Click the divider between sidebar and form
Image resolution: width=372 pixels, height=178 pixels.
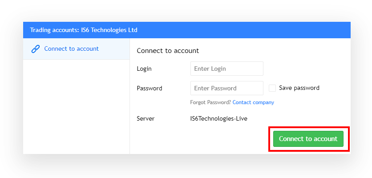coord(130,96)
